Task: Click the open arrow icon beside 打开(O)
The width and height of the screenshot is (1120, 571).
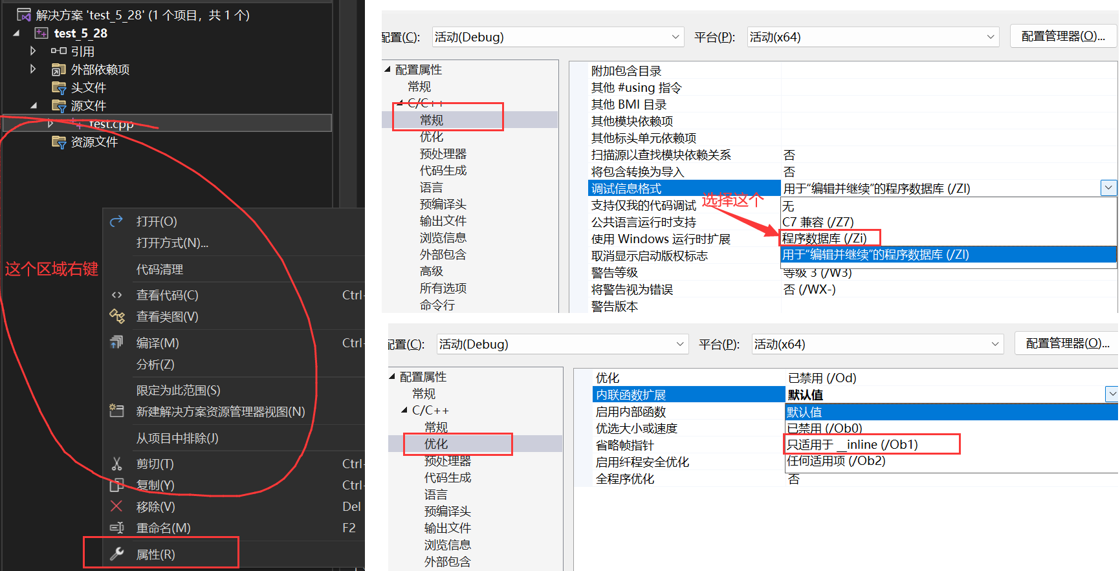Action: click(116, 221)
